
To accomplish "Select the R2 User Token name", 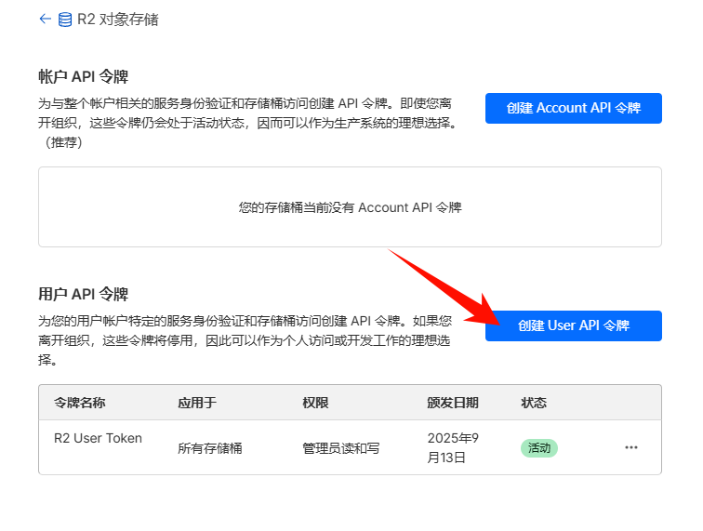I will [98, 438].
